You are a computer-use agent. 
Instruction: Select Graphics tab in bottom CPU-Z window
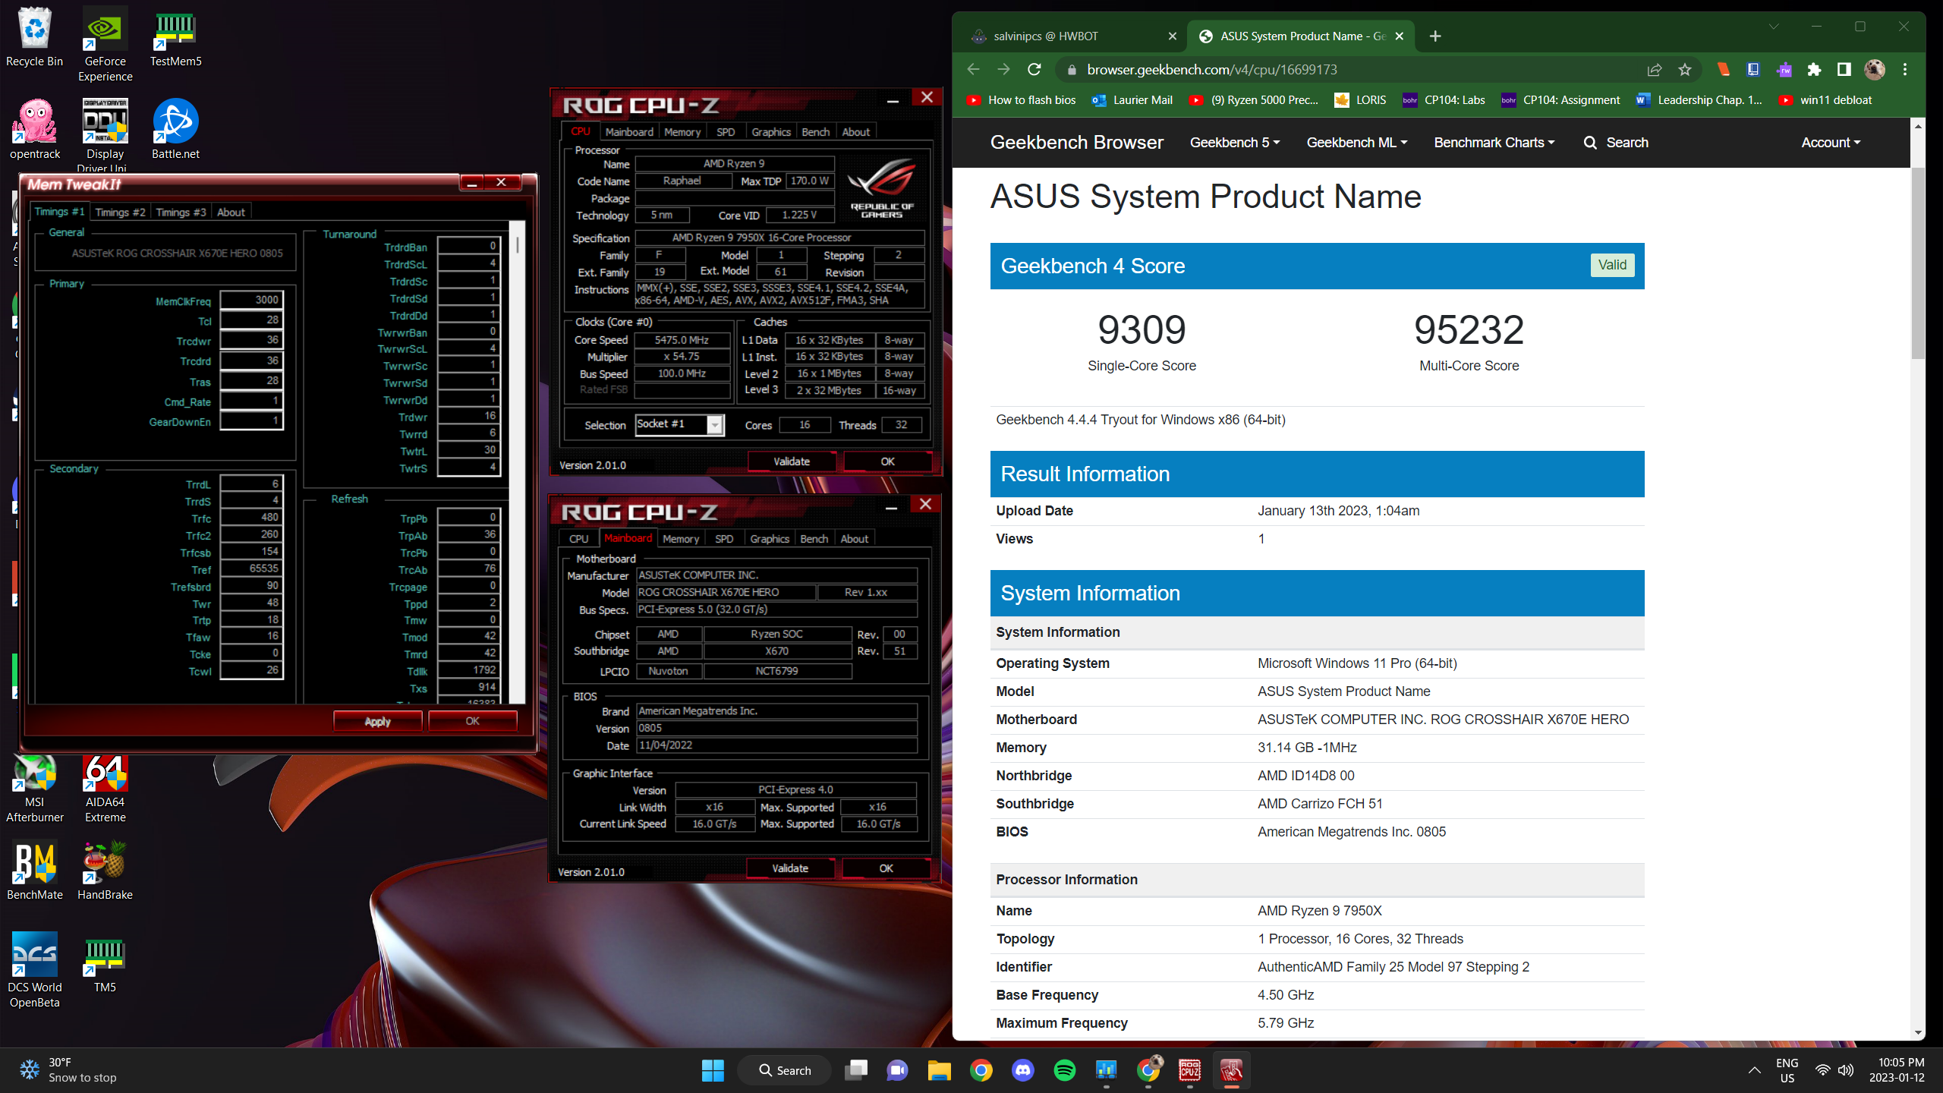pos(770,539)
